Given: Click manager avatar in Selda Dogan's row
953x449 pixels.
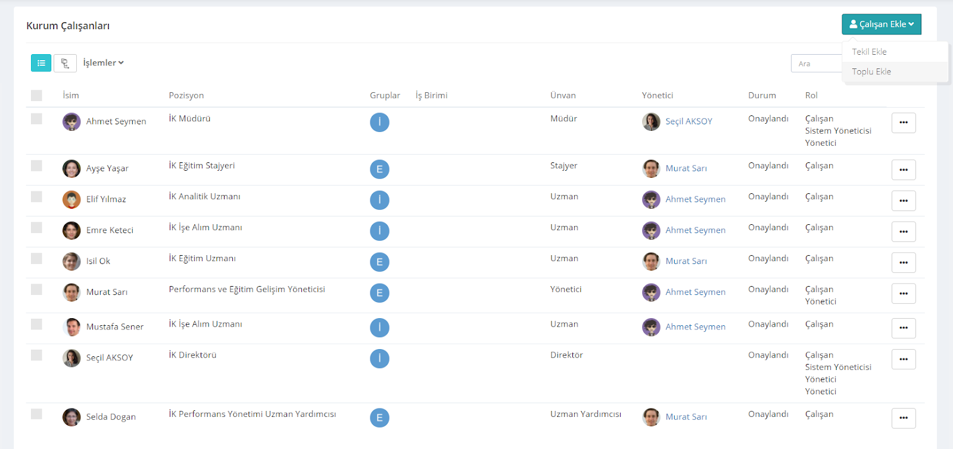Looking at the screenshot, I should [x=651, y=417].
